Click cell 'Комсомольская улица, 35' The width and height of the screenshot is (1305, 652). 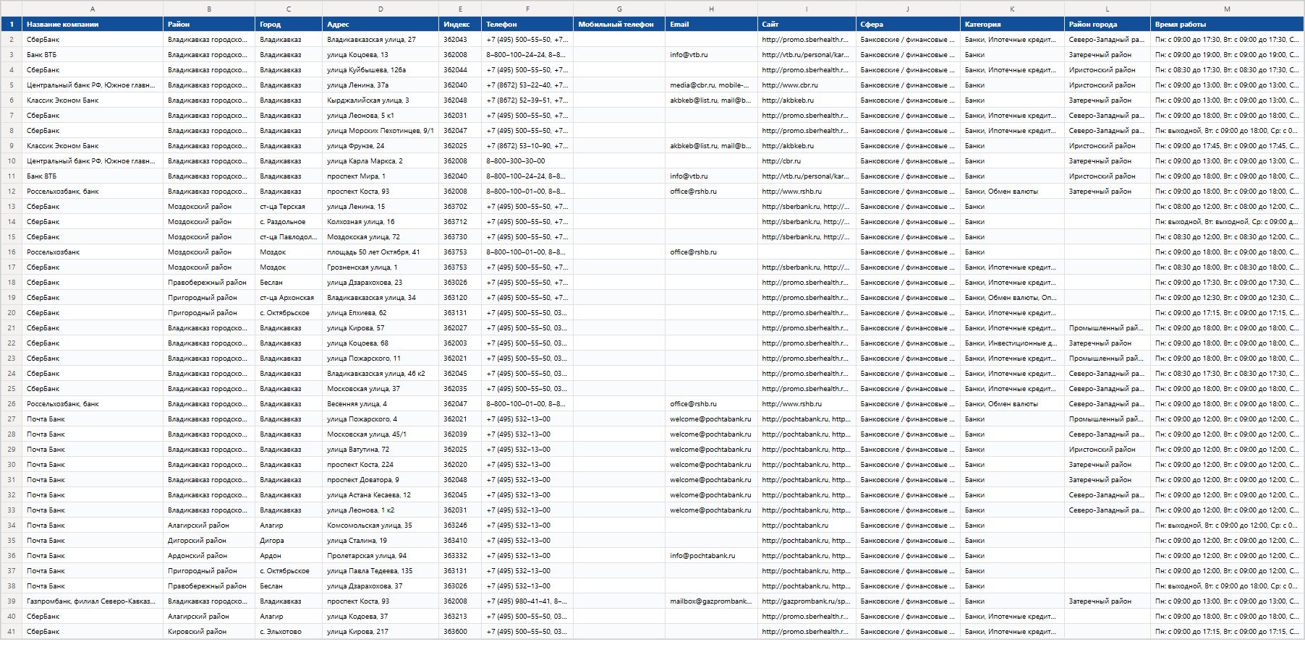click(381, 526)
